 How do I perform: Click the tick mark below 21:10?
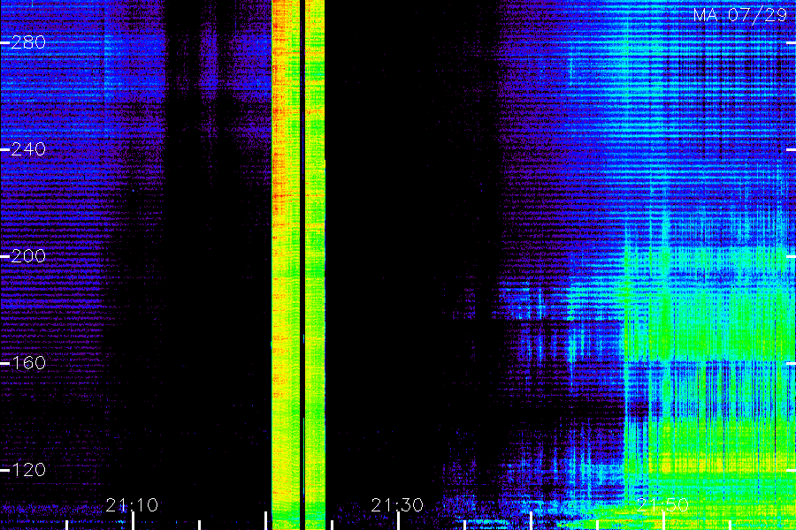[133, 521]
